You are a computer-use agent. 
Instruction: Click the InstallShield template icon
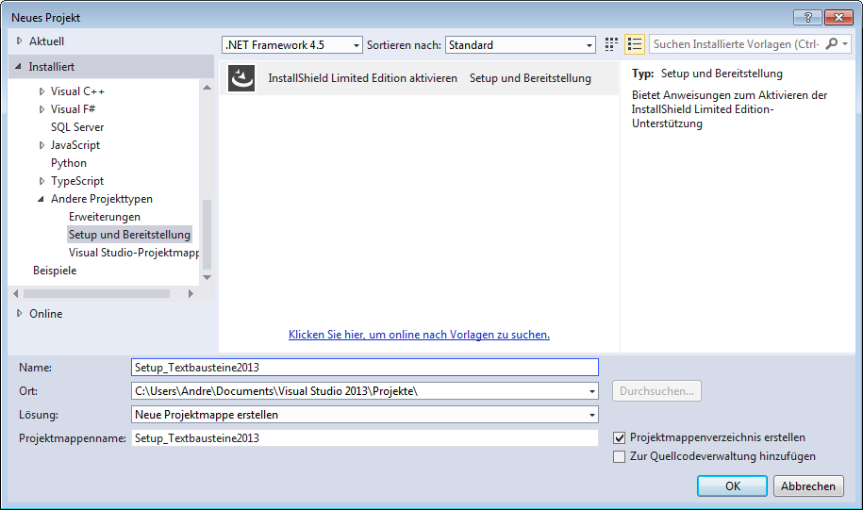(241, 78)
